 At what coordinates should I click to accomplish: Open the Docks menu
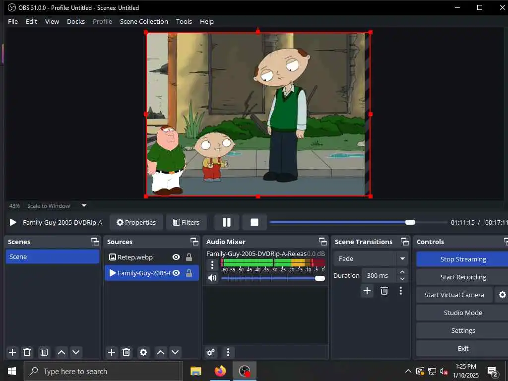click(76, 21)
